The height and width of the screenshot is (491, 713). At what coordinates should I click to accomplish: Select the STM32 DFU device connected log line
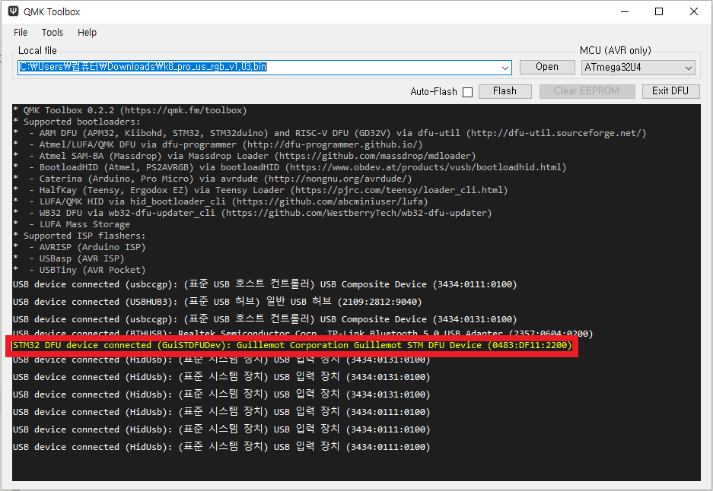pyautogui.click(x=292, y=346)
